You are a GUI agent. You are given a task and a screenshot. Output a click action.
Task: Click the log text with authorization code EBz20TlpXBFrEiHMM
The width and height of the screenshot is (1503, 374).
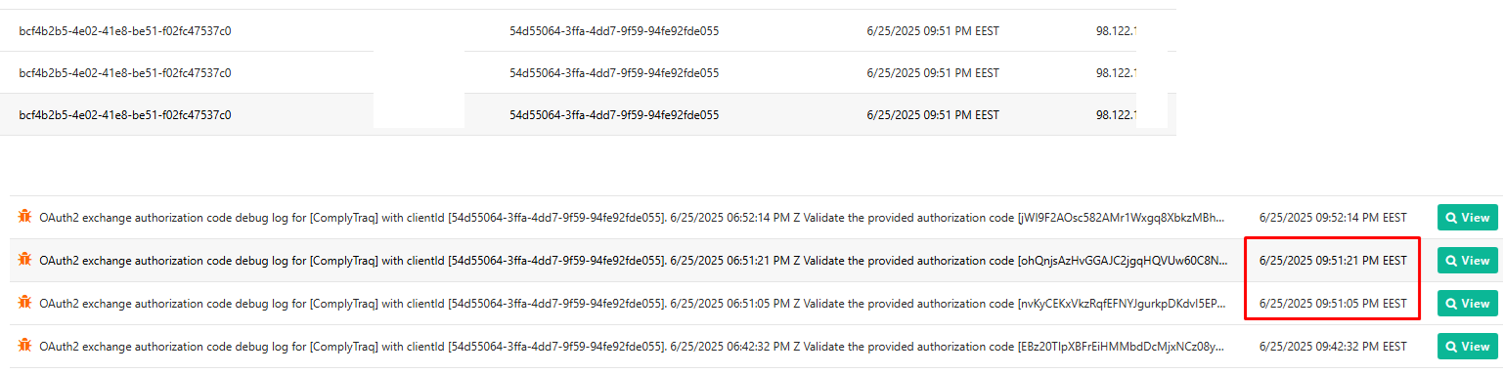(632, 347)
